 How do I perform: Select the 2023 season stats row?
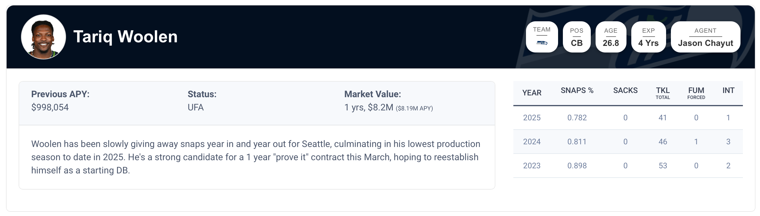click(x=628, y=166)
